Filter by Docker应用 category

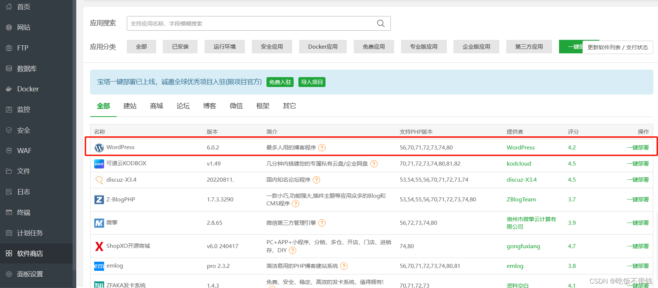coord(323,47)
